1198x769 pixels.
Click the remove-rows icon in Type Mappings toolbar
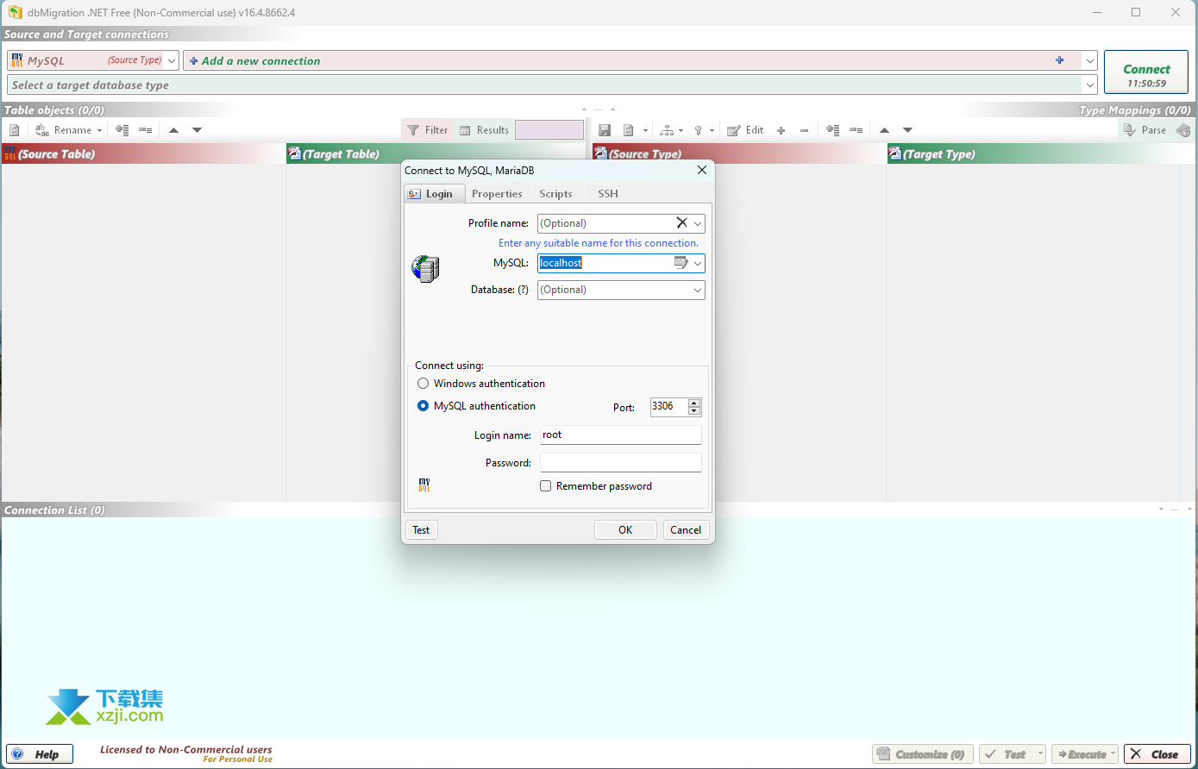(856, 130)
